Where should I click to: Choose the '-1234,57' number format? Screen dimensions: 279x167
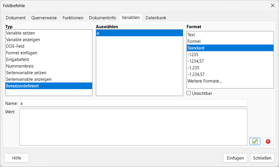(x=196, y=61)
